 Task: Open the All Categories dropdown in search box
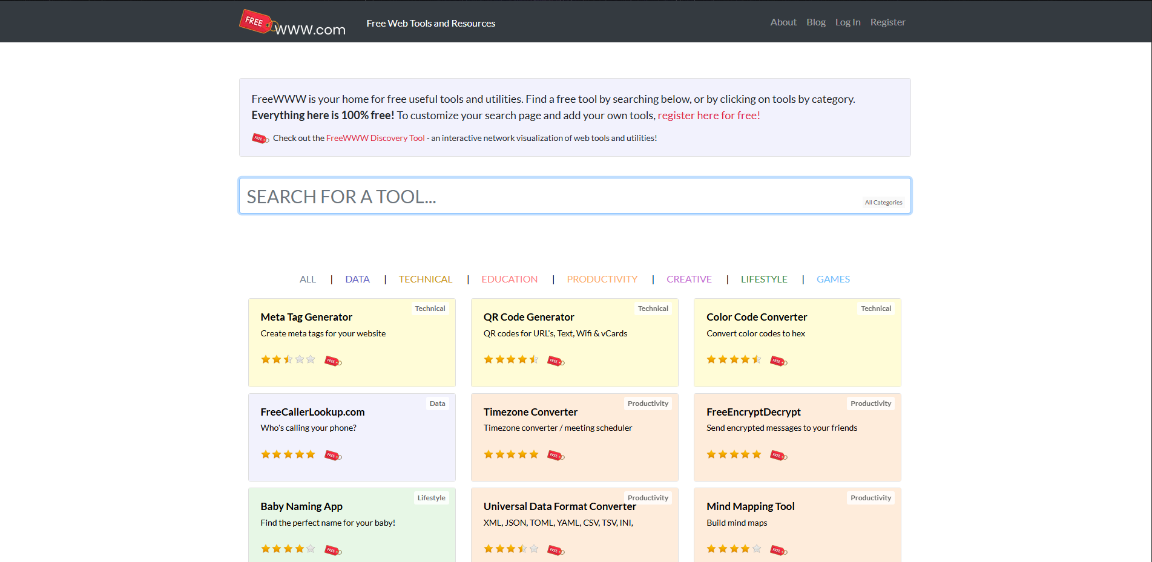pos(883,203)
